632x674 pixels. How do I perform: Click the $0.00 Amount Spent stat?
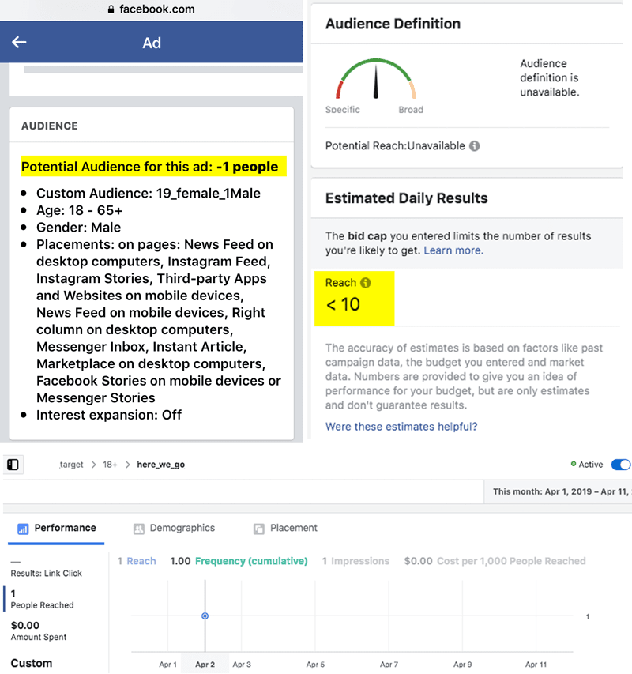[x=39, y=631]
